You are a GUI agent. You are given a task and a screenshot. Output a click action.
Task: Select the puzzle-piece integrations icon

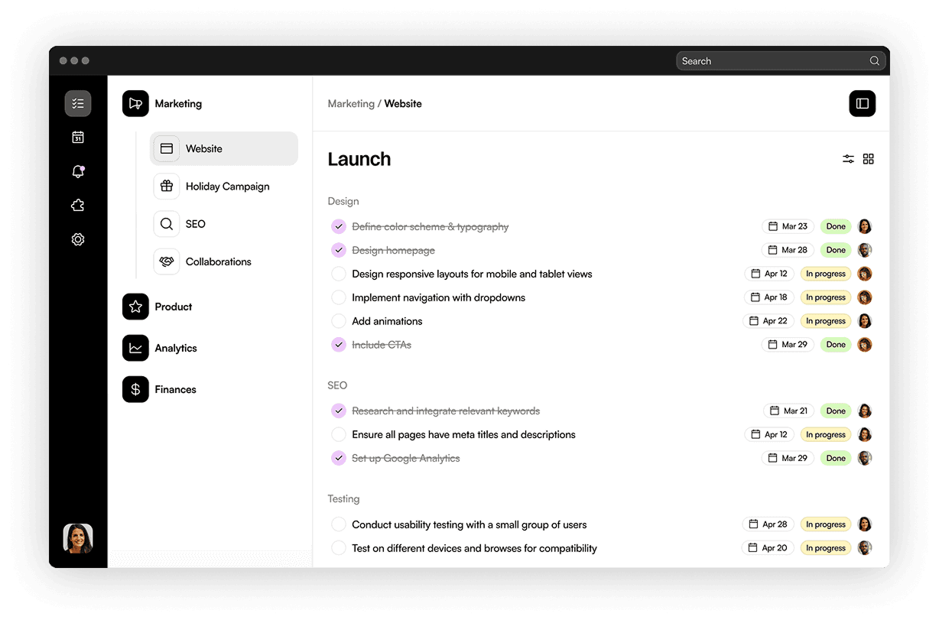77,205
